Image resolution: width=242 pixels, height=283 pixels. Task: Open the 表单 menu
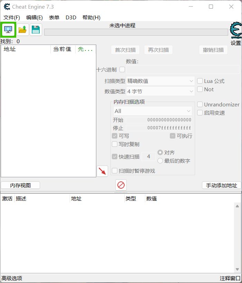pos(54,18)
